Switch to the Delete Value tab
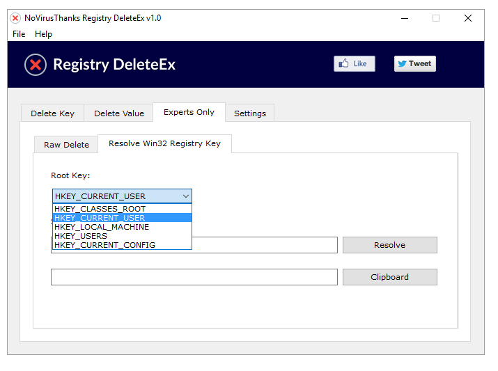The height and width of the screenshot is (371, 498). click(119, 113)
